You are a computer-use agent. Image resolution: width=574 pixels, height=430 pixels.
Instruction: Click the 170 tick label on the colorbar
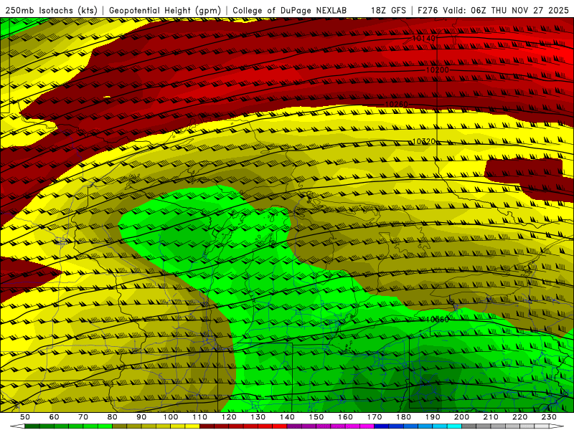tap(375, 417)
